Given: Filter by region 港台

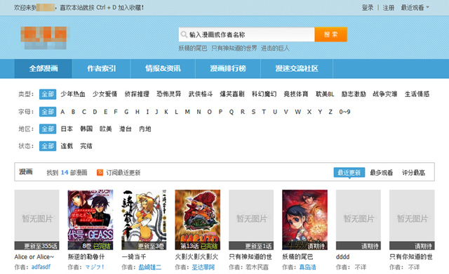Looking at the screenshot, I should point(125,129).
